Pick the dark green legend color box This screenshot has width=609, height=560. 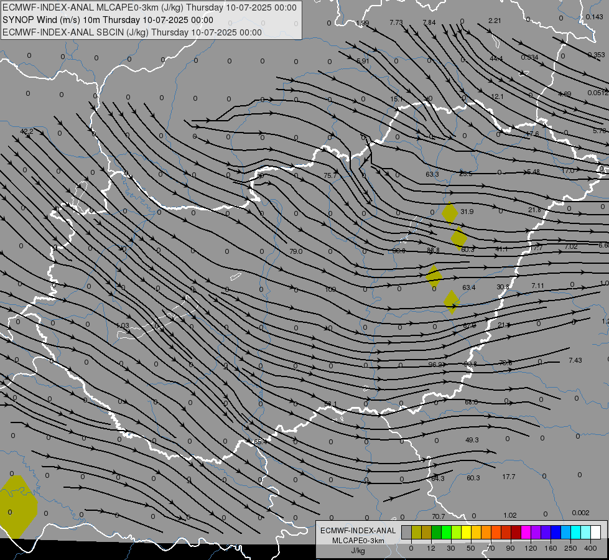(x=436, y=532)
